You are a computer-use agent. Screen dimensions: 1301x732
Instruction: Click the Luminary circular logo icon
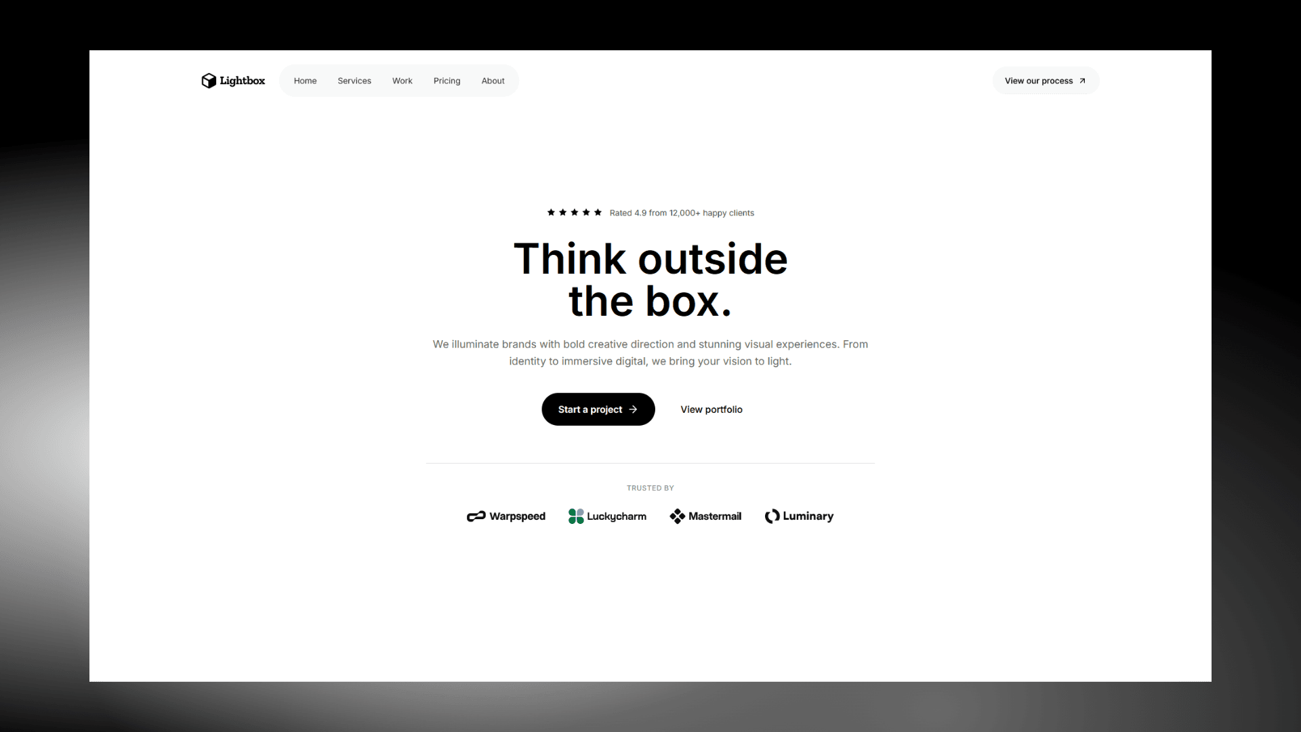772,516
